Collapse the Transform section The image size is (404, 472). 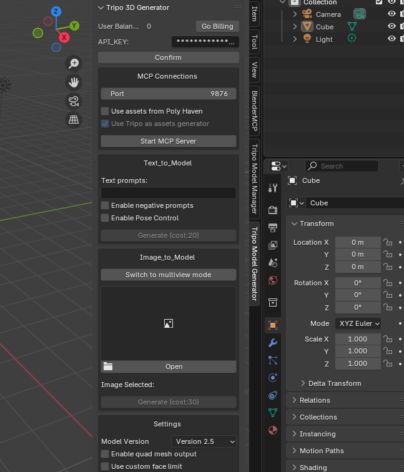[x=295, y=224]
